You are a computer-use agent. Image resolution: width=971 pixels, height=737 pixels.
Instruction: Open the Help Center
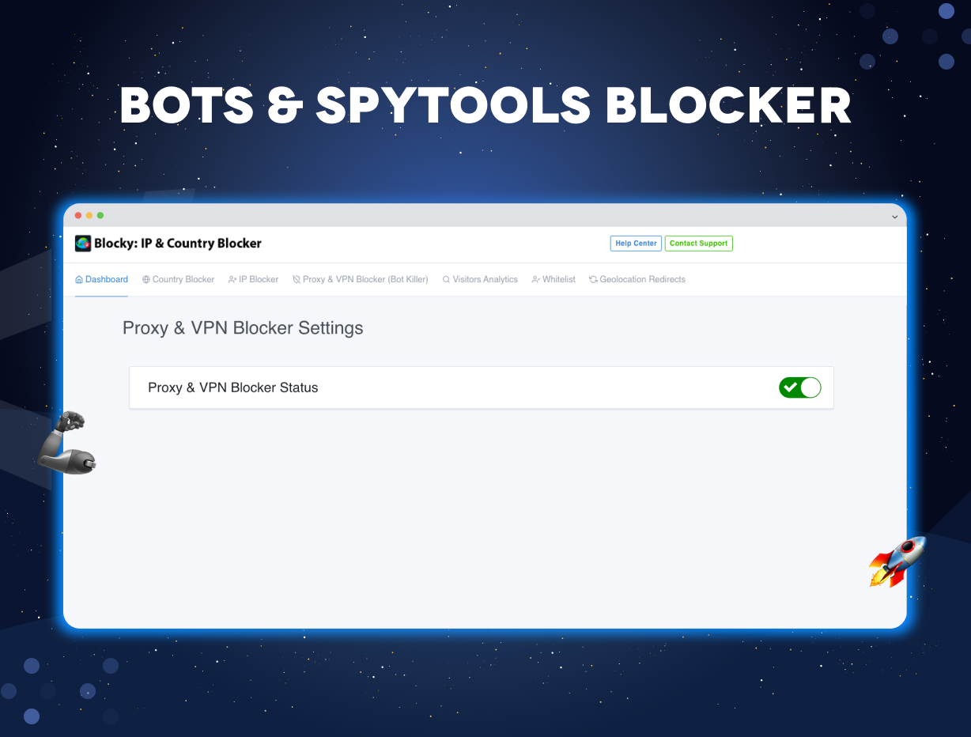[x=636, y=244]
